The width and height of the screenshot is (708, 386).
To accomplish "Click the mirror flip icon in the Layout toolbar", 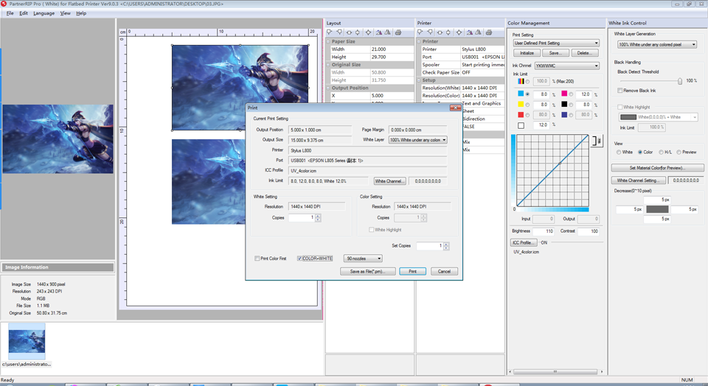I will click(389, 32).
